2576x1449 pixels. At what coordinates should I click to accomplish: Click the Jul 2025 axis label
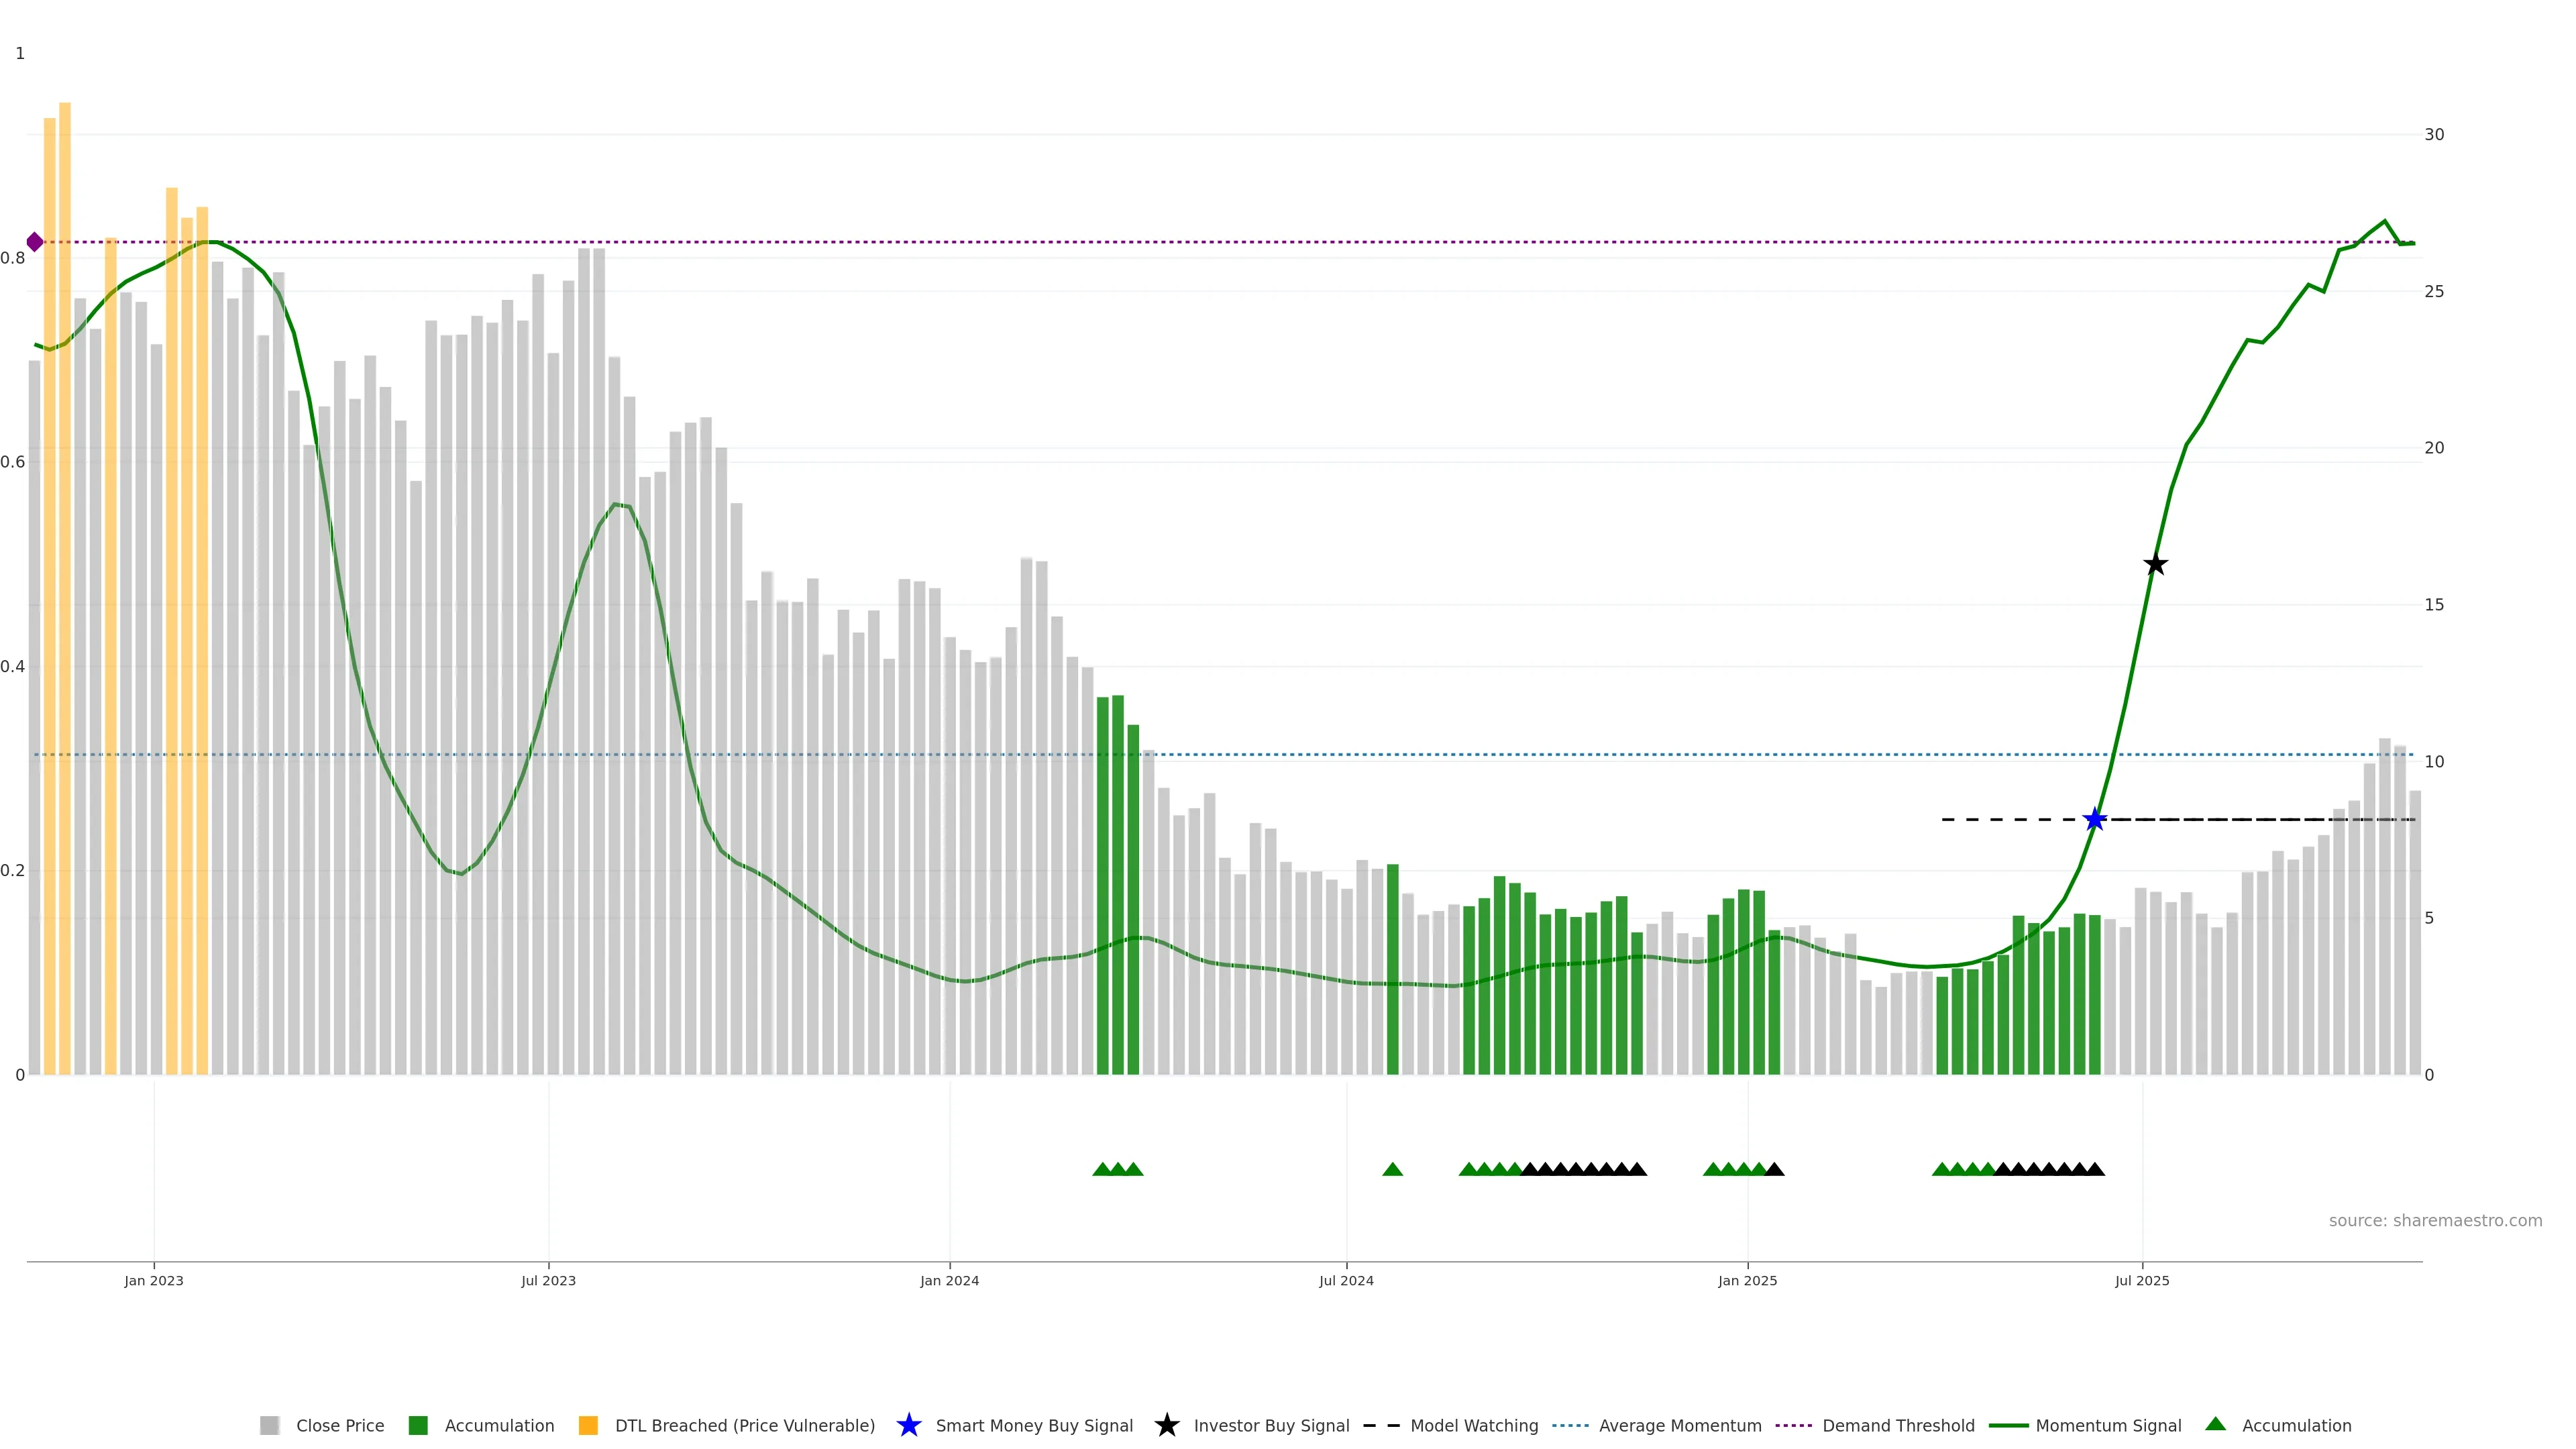click(x=2142, y=1280)
